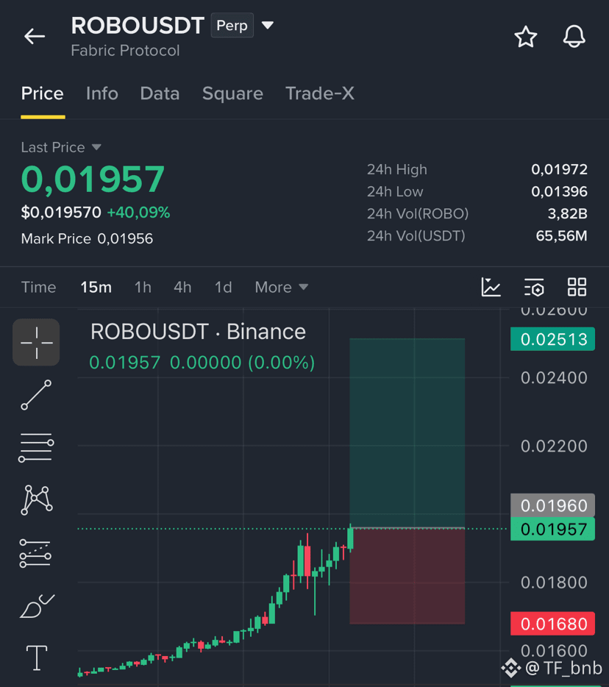The width and height of the screenshot is (609, 687).
Task: Click the red stop-loss zone on chart
Action: 407,576
